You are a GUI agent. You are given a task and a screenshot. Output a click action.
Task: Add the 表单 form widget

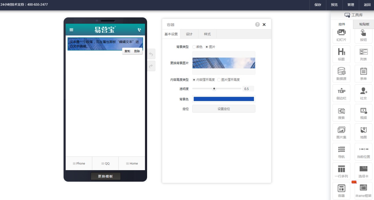(363, 74)
